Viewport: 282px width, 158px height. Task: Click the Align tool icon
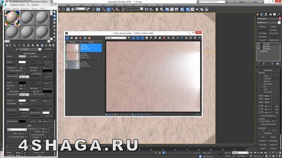coord(151,9)
